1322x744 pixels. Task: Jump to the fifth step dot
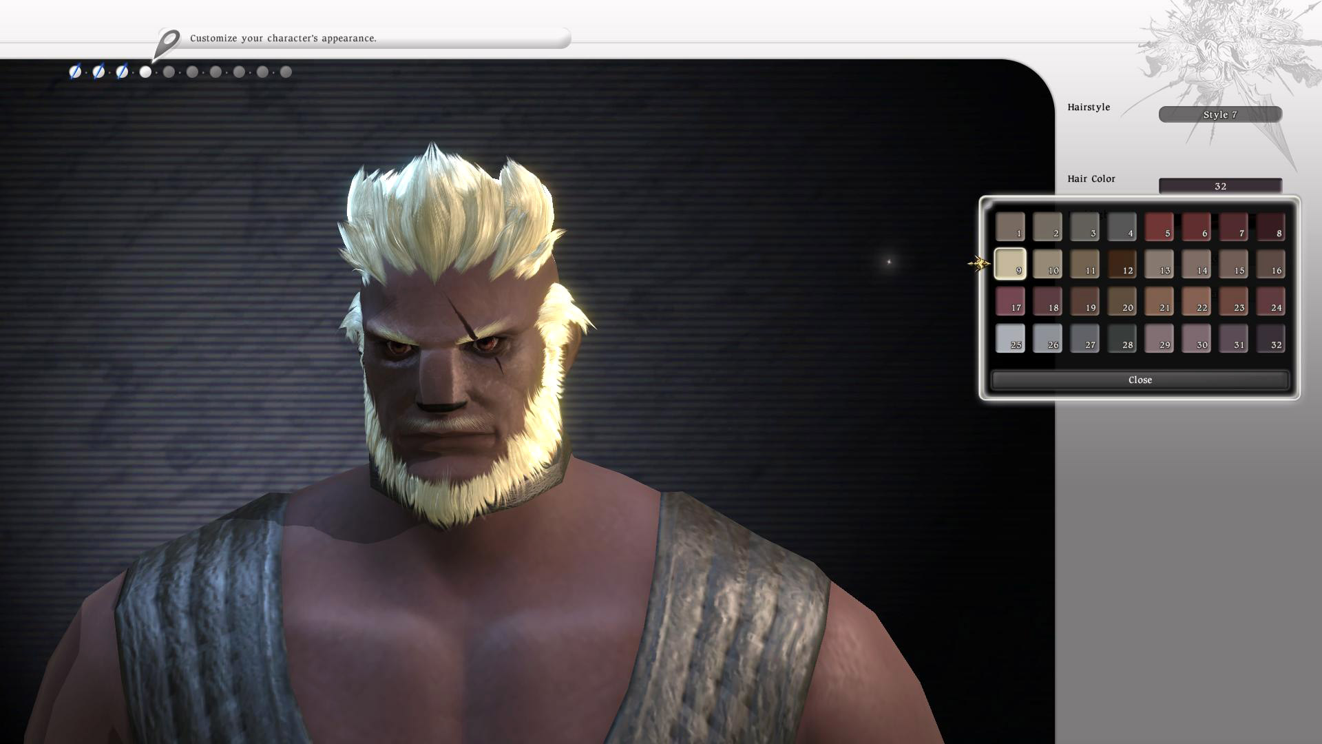[169, 72]
